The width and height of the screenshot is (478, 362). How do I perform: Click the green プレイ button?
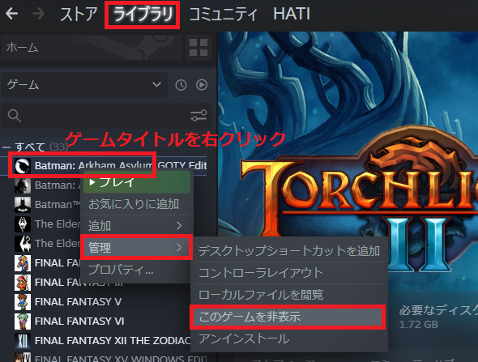[137, 182]
